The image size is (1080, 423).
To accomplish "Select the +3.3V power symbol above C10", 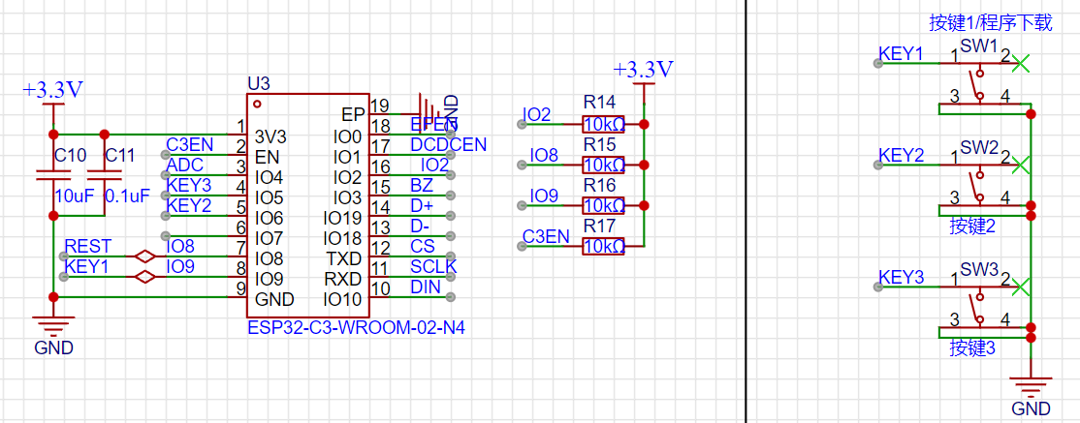I will tap(53, 96).
